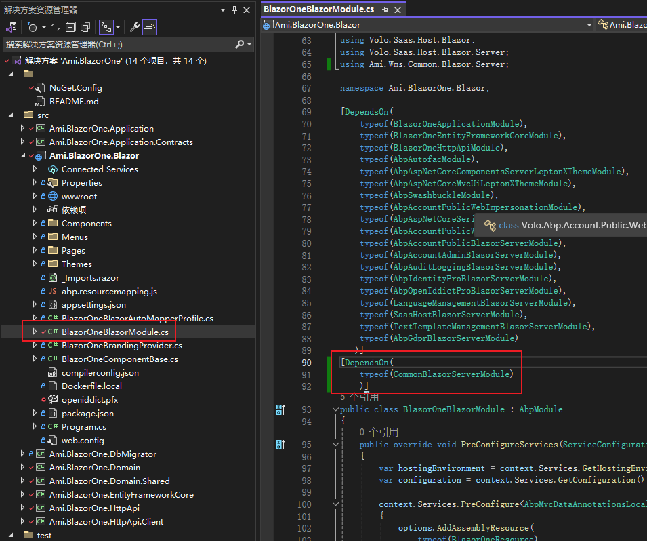This screenshot has height=541, width=647.
Task: Close the BlazorOneBlazorModule.cs tab
Action: click(x=398, y=10)
